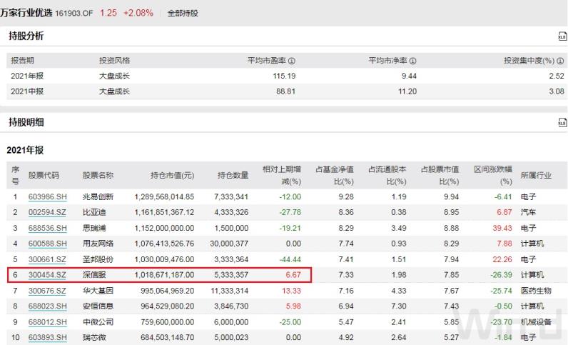This screenshot has height=345, width=568.
Task: Select stock name 中微公司
Action: (98, 321)
